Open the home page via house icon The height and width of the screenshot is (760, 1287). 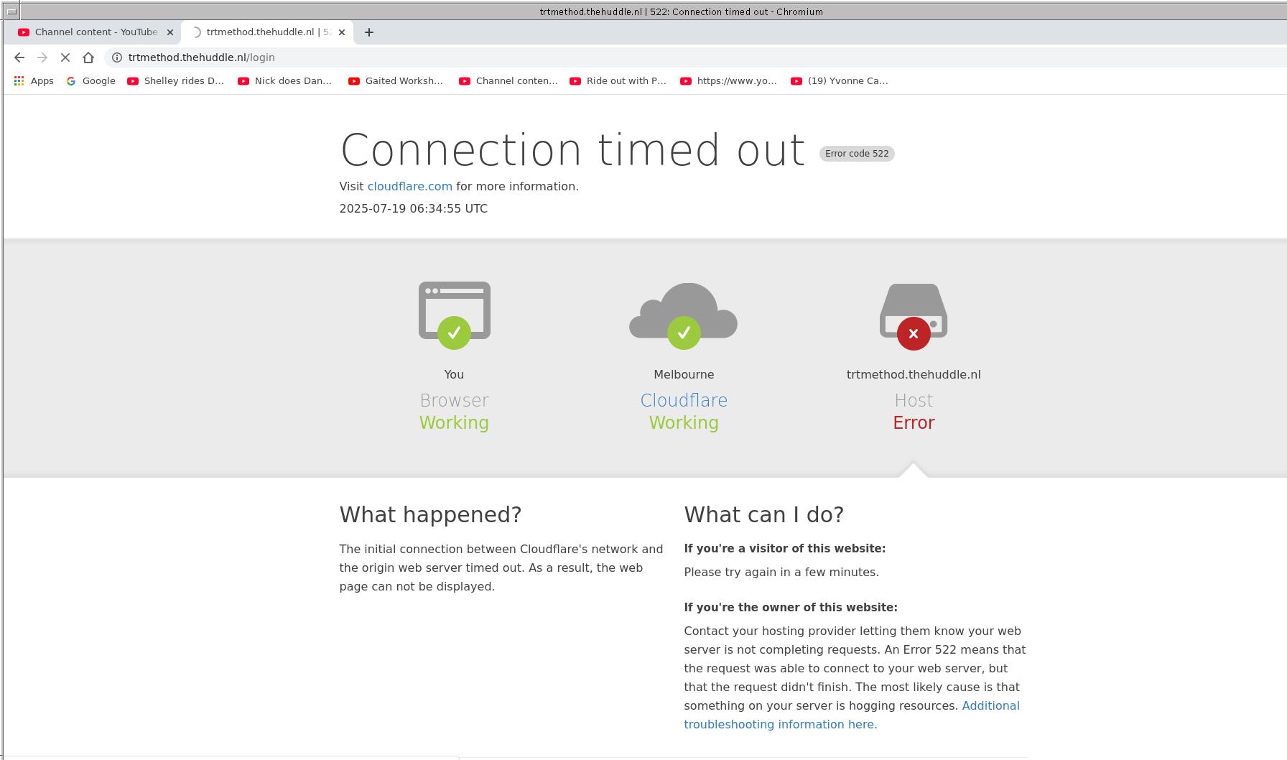tap(88, 57)
